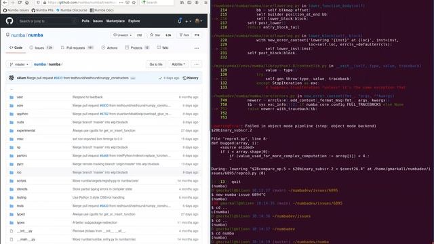
Task: Open the pycc folder
Action: pyautogui.click(x=20, y=164)
